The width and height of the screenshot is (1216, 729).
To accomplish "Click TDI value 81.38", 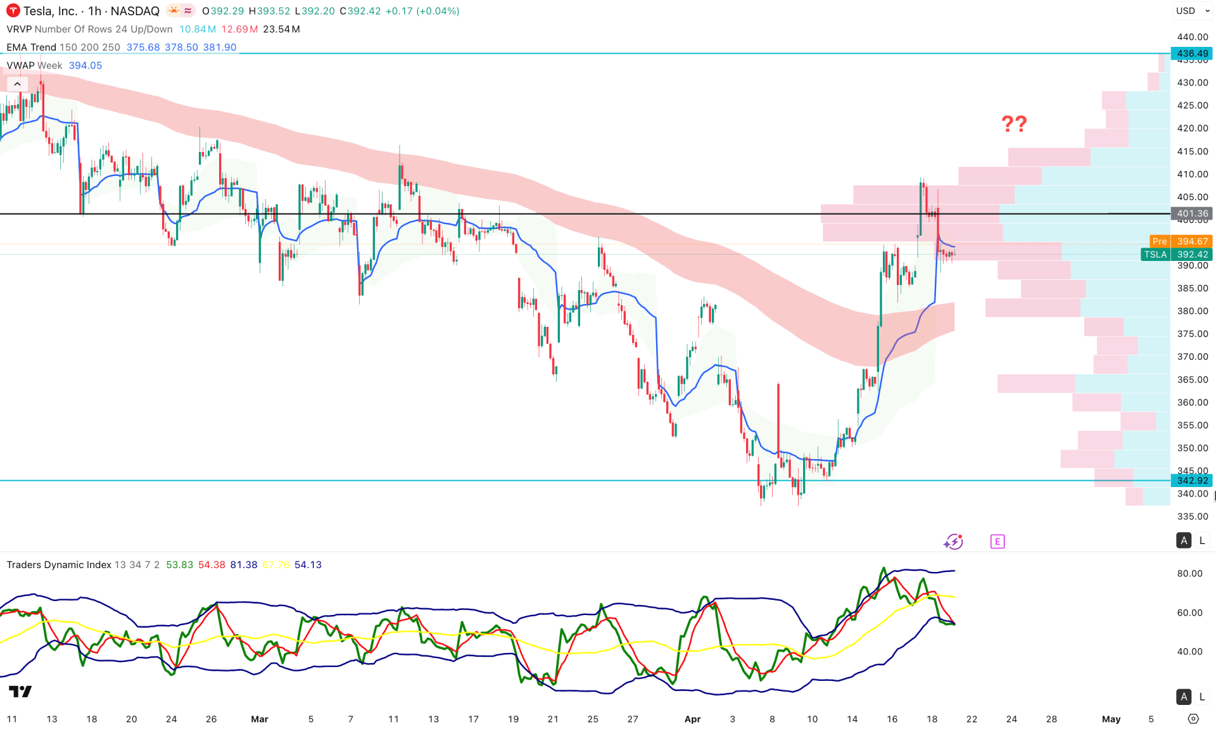I will point(244,565).
